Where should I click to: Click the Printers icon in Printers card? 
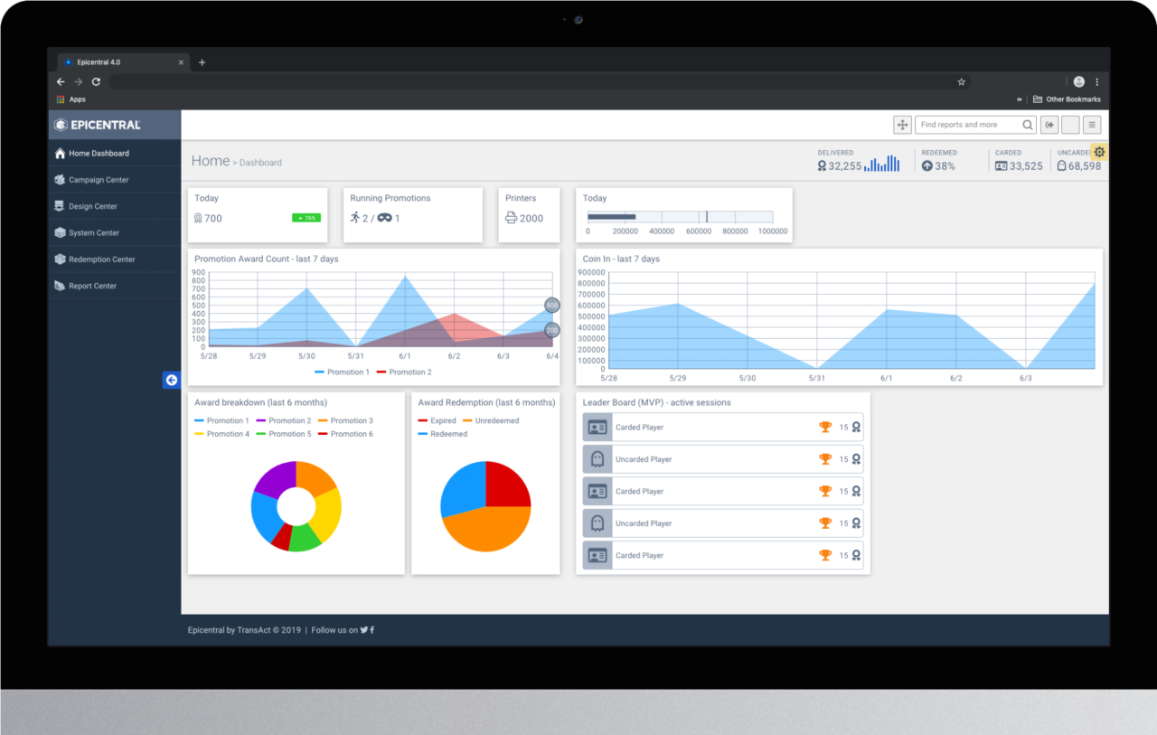pos(511,218)
